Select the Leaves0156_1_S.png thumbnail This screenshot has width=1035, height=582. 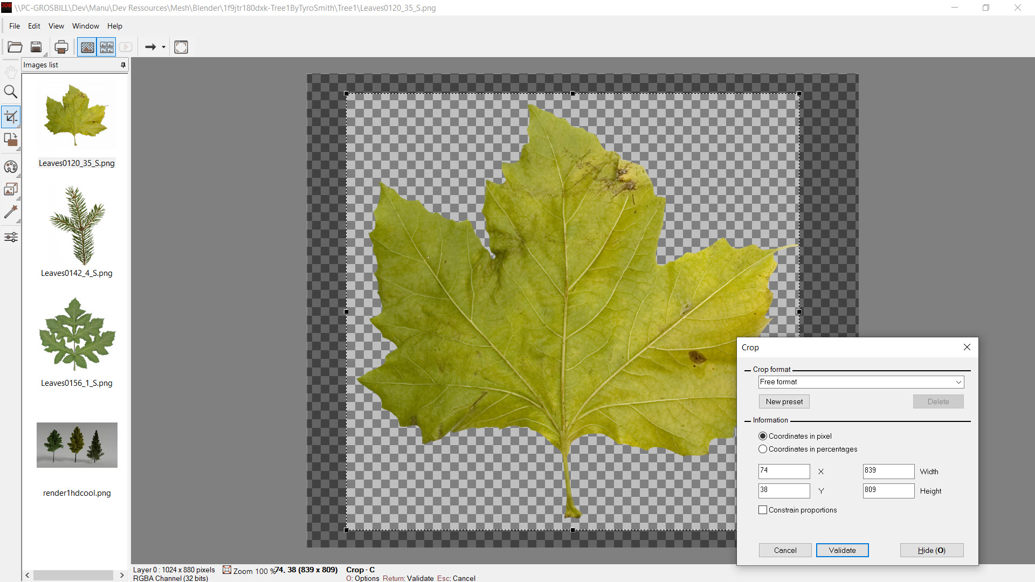(77, 335)
